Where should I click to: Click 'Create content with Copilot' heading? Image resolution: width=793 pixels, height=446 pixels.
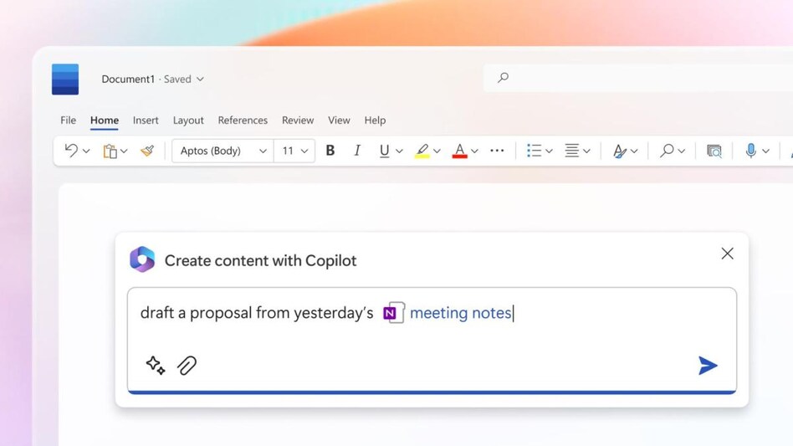point(260,260)
